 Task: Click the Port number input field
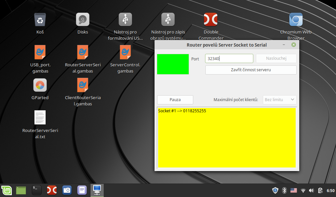coord(229,58)
